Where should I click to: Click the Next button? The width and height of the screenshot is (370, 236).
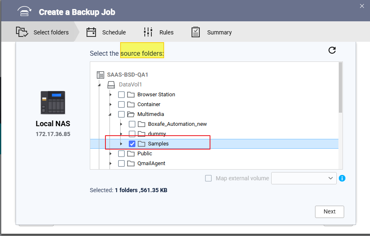click(x=329, y=211)
